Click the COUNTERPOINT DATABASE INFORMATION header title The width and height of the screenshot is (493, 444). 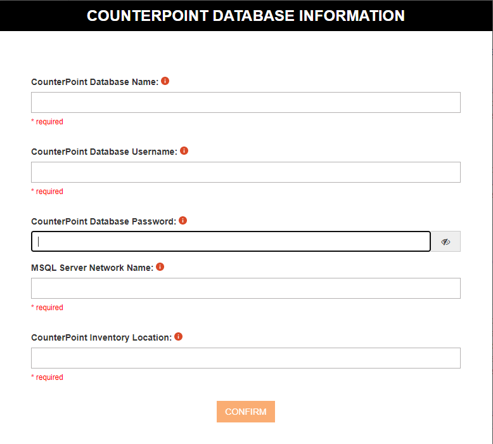click(246, 16)
